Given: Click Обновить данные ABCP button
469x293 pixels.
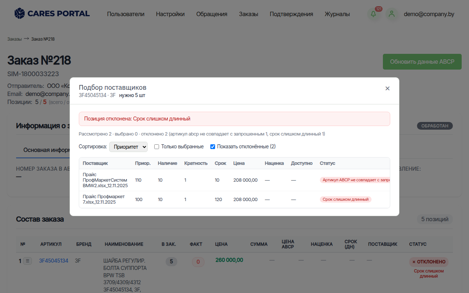Looking at the screenshot, I should pos(422,62).
